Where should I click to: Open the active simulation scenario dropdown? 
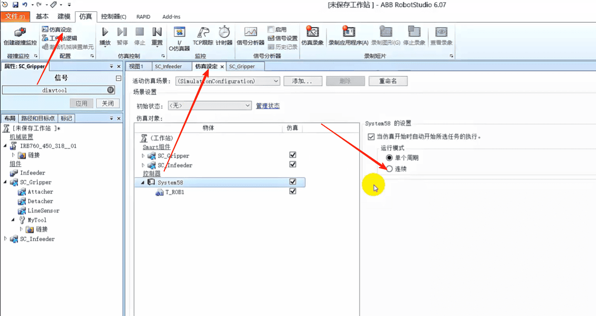(x=228, y=81)
